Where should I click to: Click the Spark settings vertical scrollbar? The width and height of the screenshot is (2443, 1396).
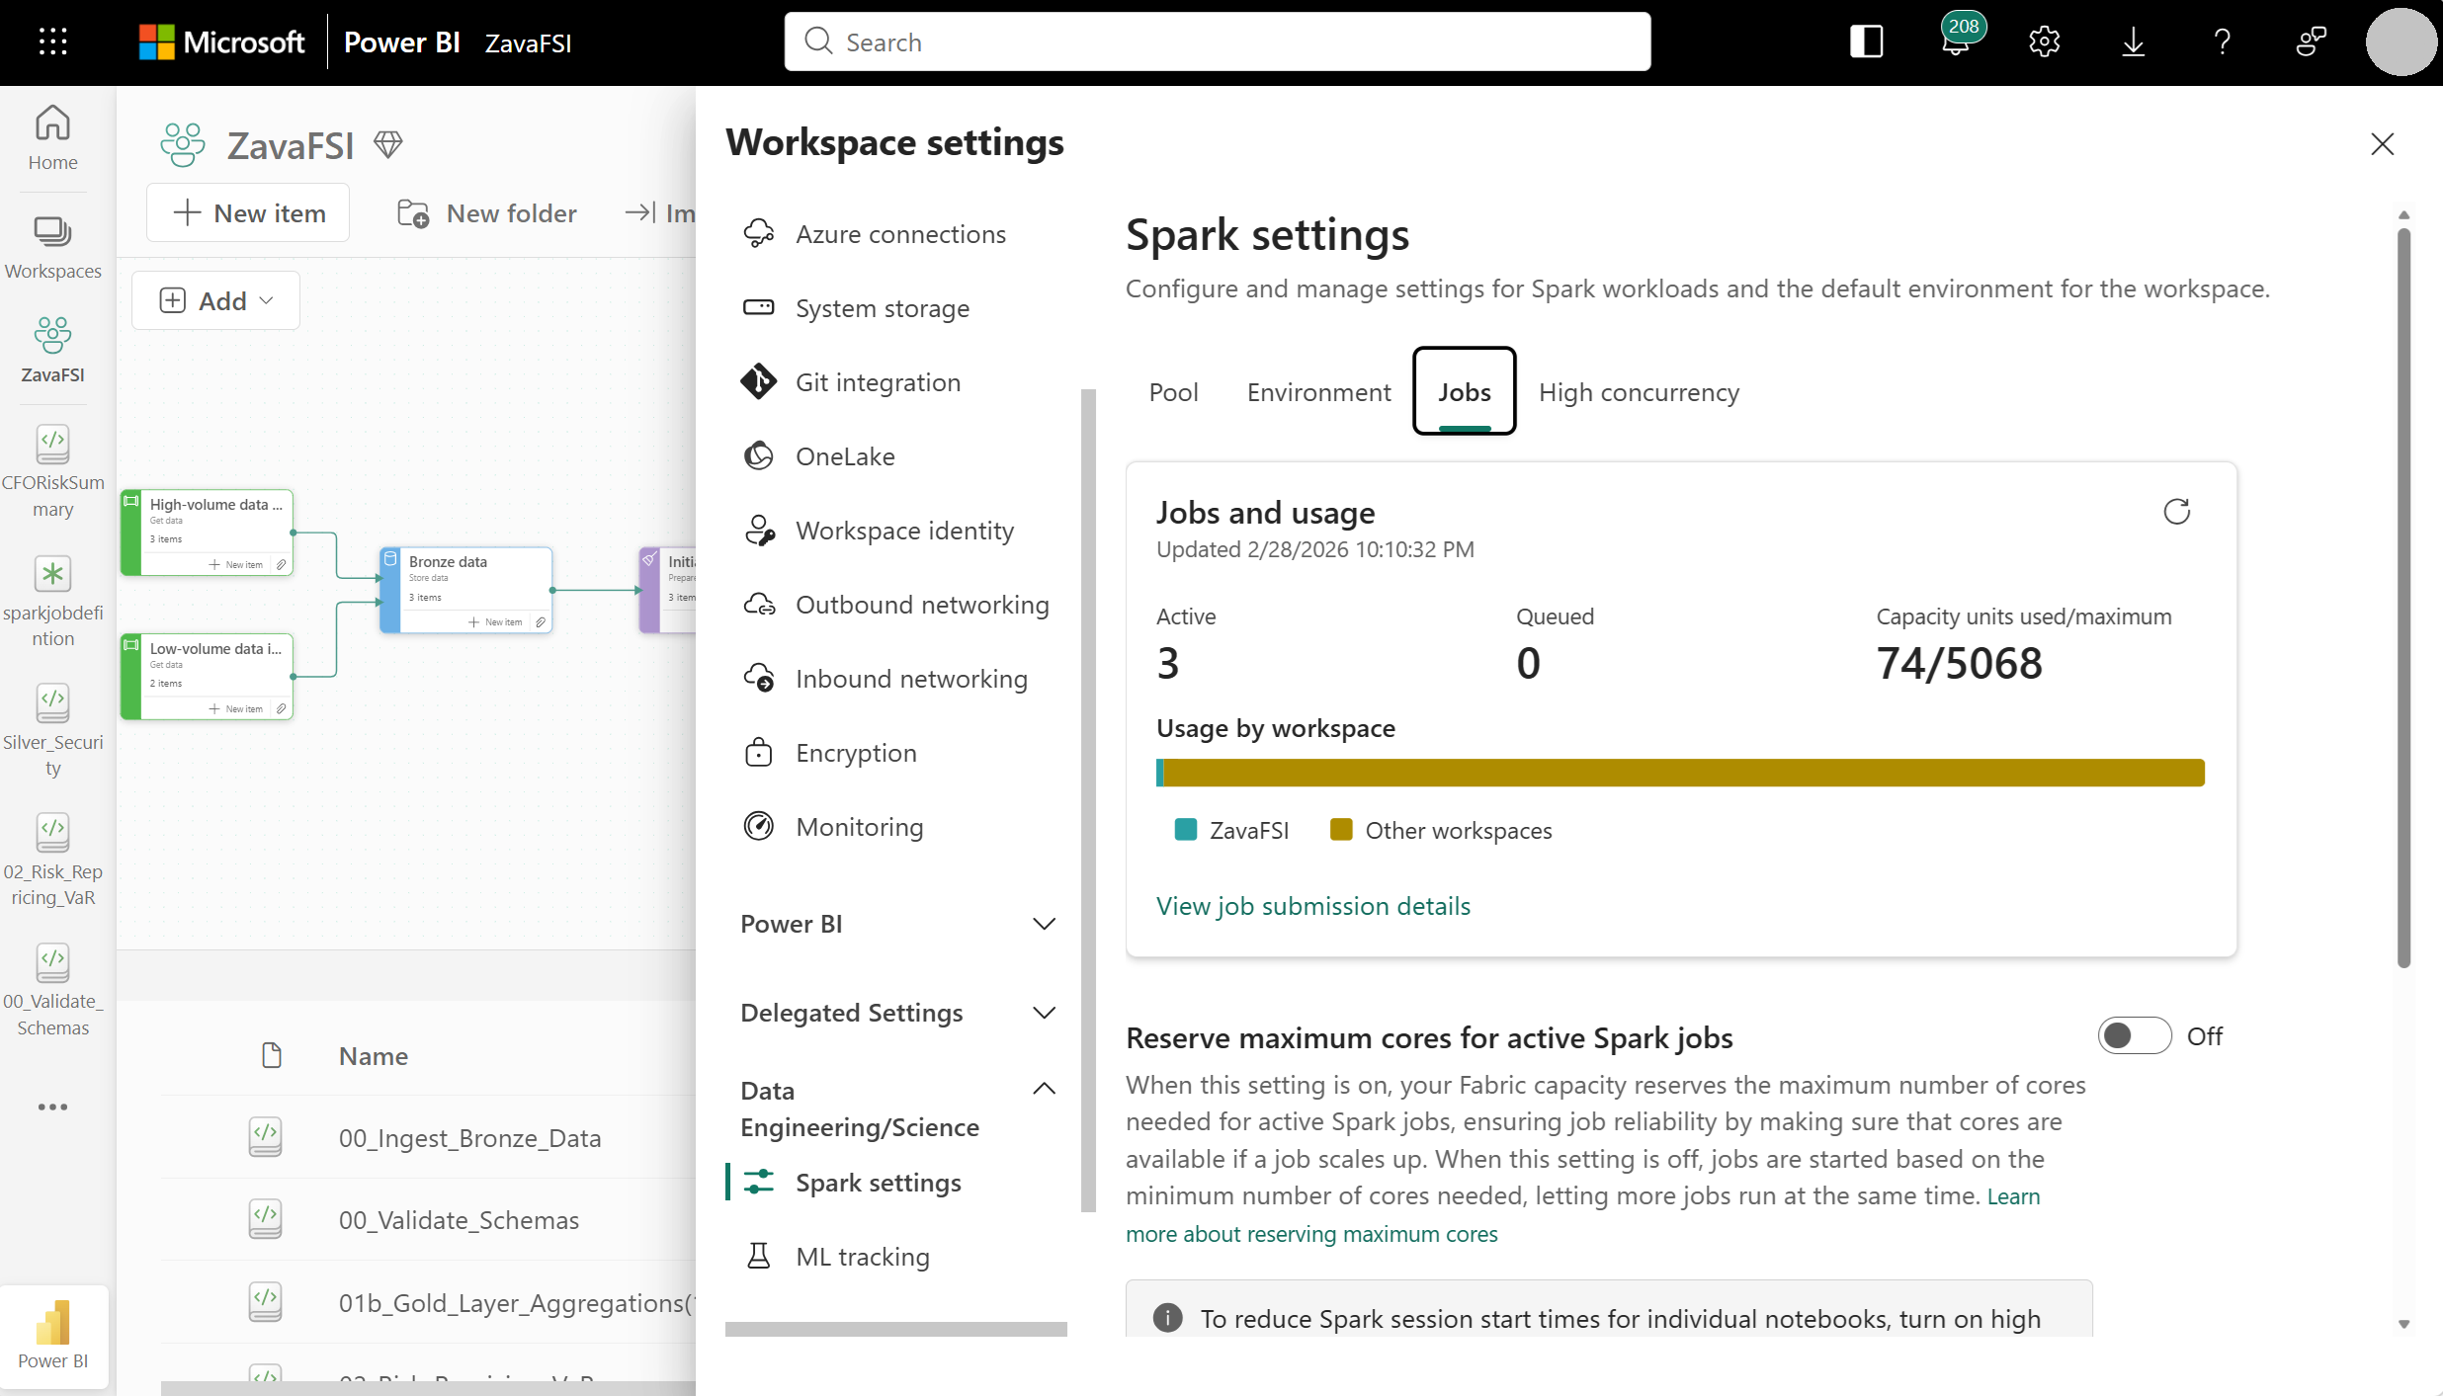click(2403, 598)
